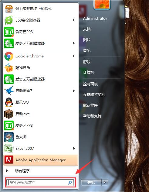Click the crafting-table icon for 启动.exe
The width and height of the screenshot is (149, 192).
point(9,114)
